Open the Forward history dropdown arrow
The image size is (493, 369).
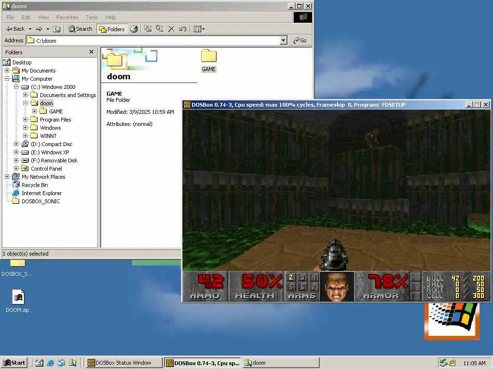pyautogui.click(x=48, y=29)
